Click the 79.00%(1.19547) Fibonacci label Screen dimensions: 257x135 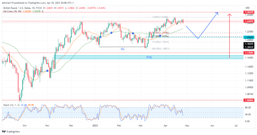pos(160,42)
